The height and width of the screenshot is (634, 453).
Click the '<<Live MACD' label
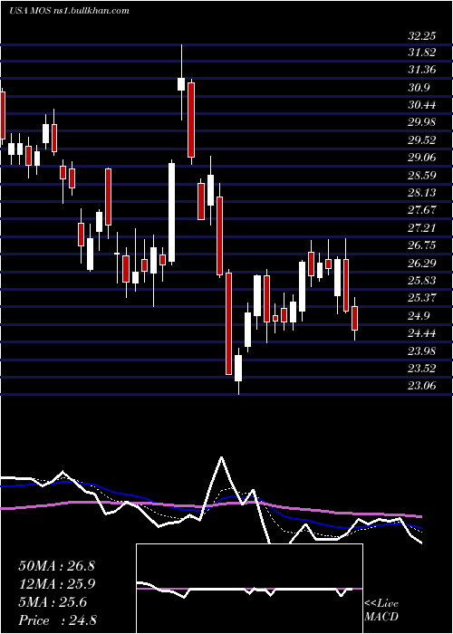click(x=381, y=610)
